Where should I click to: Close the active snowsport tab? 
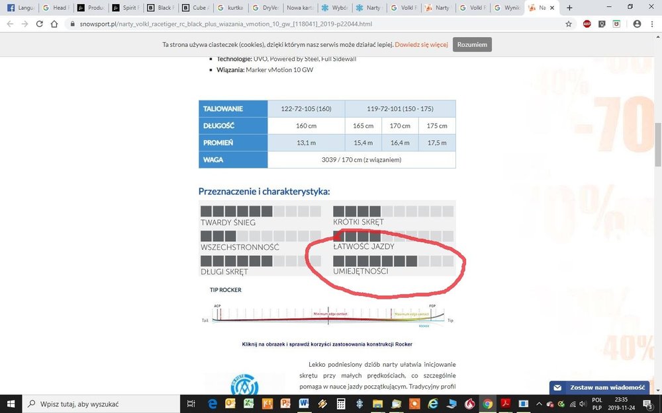tap(552, 7)
